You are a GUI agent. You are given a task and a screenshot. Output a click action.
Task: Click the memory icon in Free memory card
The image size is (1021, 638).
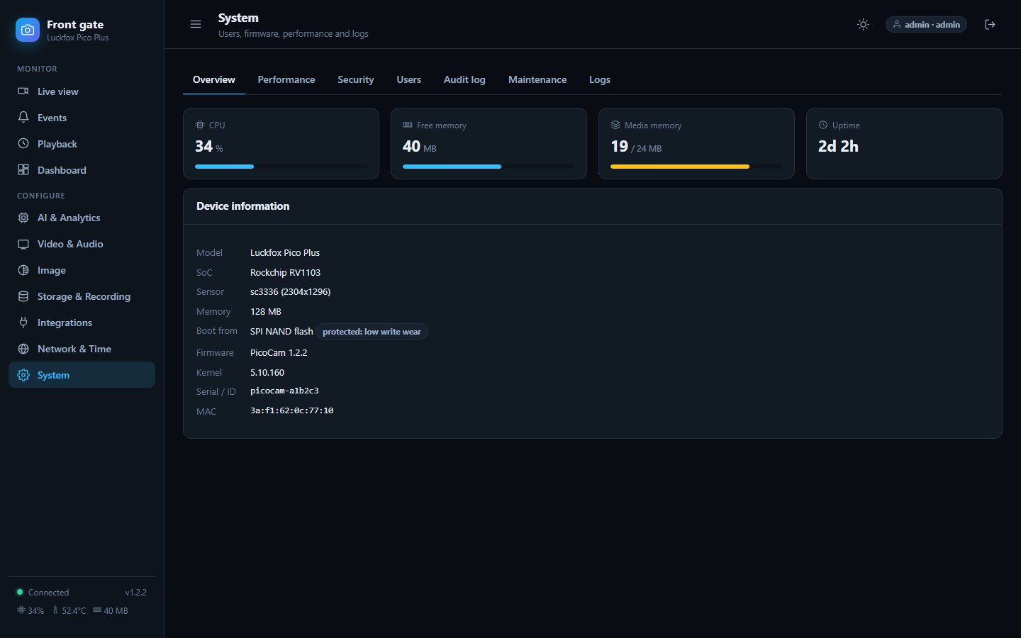click(x=408, y=125)
